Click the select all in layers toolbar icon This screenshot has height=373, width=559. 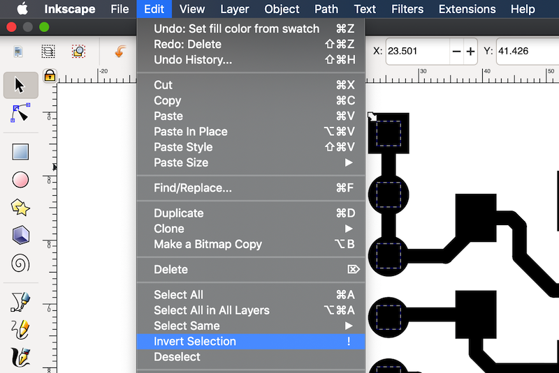(48, 52)
